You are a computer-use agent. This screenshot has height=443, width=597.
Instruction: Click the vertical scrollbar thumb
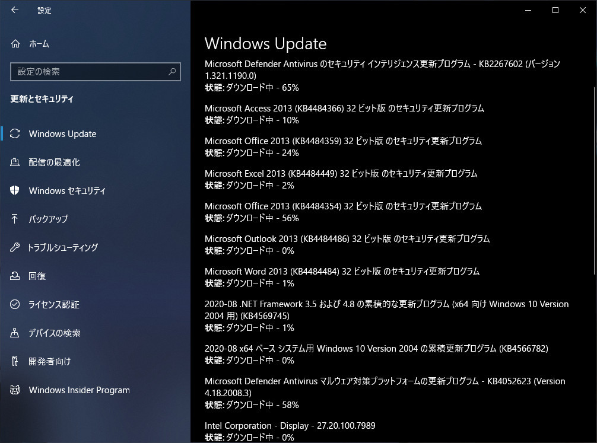click(595, 180)
